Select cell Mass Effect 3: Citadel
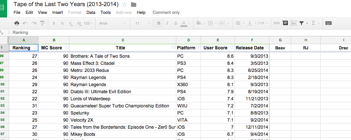351x140 pixels. tap(123, 63)
